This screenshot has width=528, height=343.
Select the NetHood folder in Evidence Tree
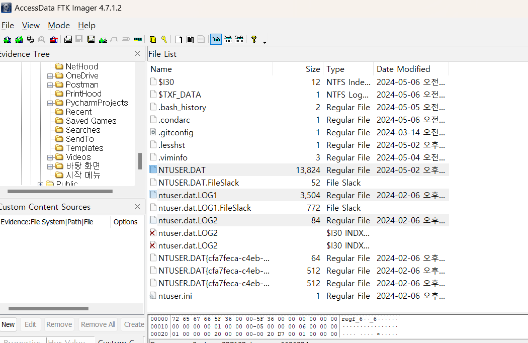click(x=81, y=66)
